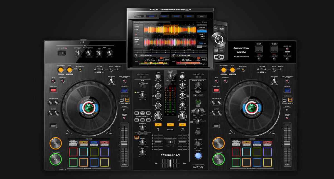
Task: Click the left deck jog wheel center display
Action: 89,108
